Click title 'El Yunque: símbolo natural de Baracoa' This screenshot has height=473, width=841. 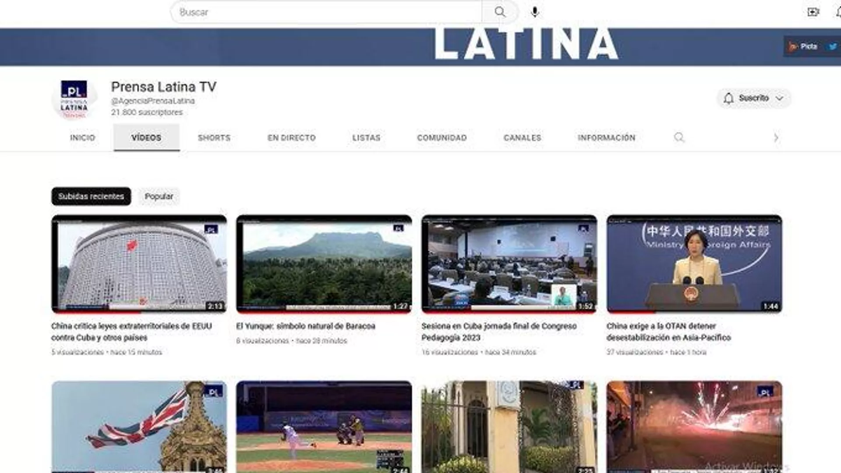pyautogui.click(x=306, y=326)
